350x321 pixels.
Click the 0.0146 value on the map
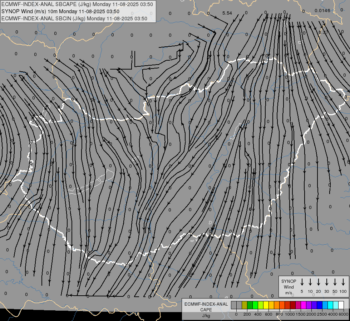(x=322, y=10)
